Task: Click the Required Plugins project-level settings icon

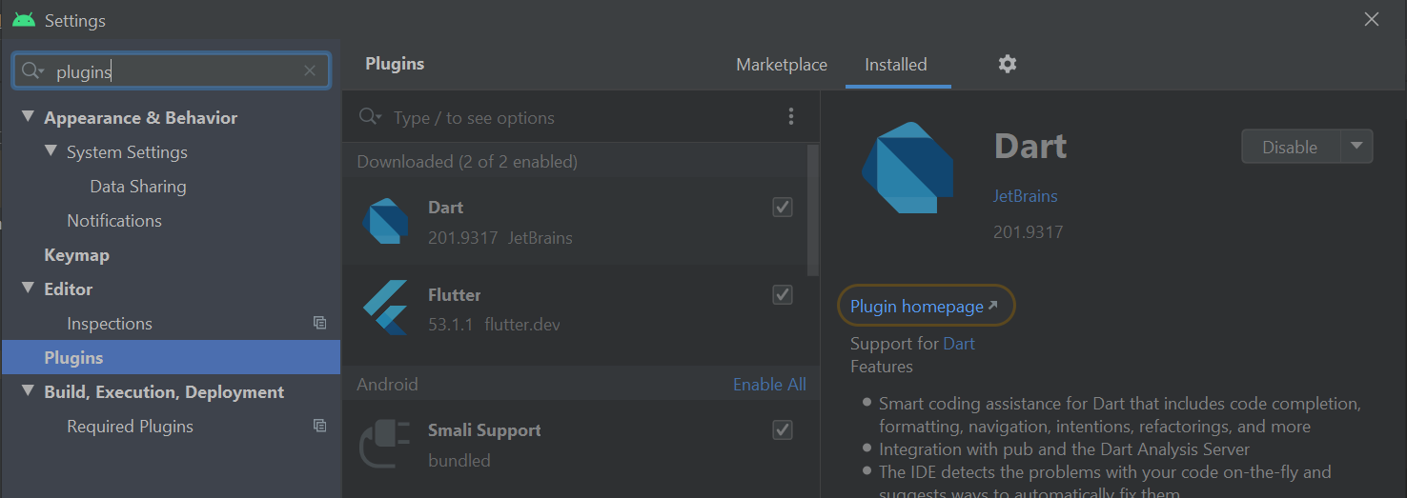Action: [320, 427]
